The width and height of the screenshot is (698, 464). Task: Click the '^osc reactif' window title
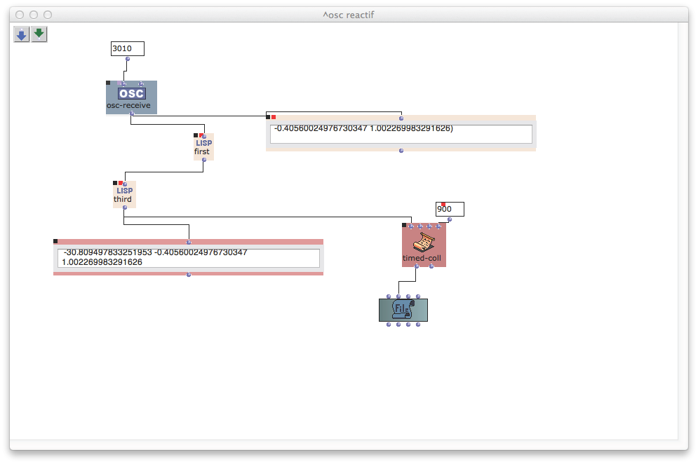point(349,15)
